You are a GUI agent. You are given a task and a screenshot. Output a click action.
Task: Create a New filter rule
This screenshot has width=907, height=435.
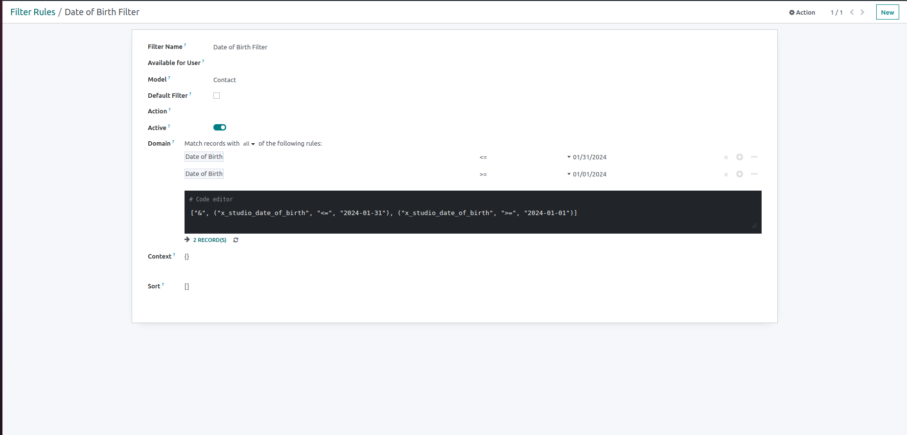pyautogui.click(x=887, y=12)
